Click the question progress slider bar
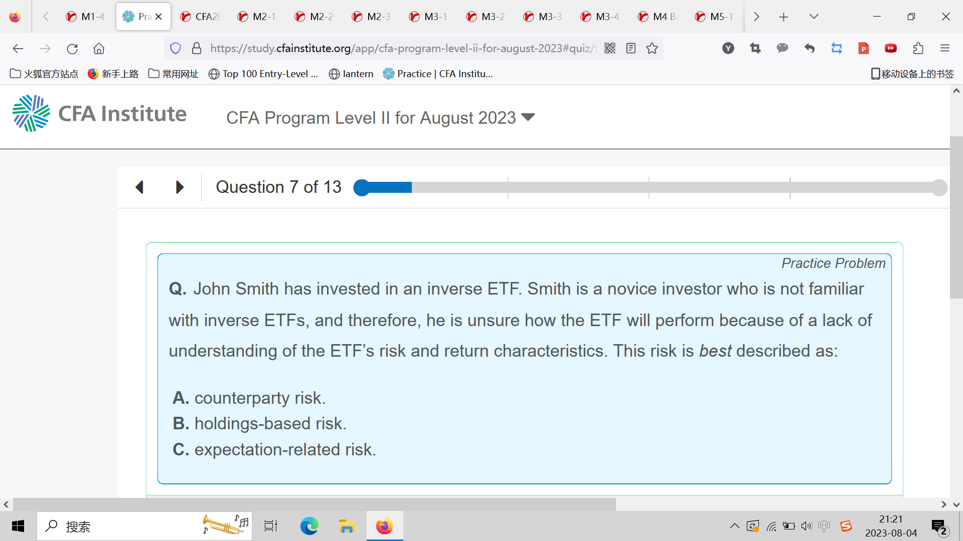Screen dimensions: 963x541 (650, 187)
